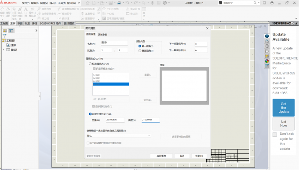This screenshot has height=170, width=299.
Task: Click the print icon in top toolbar
Action: (119, 3)
